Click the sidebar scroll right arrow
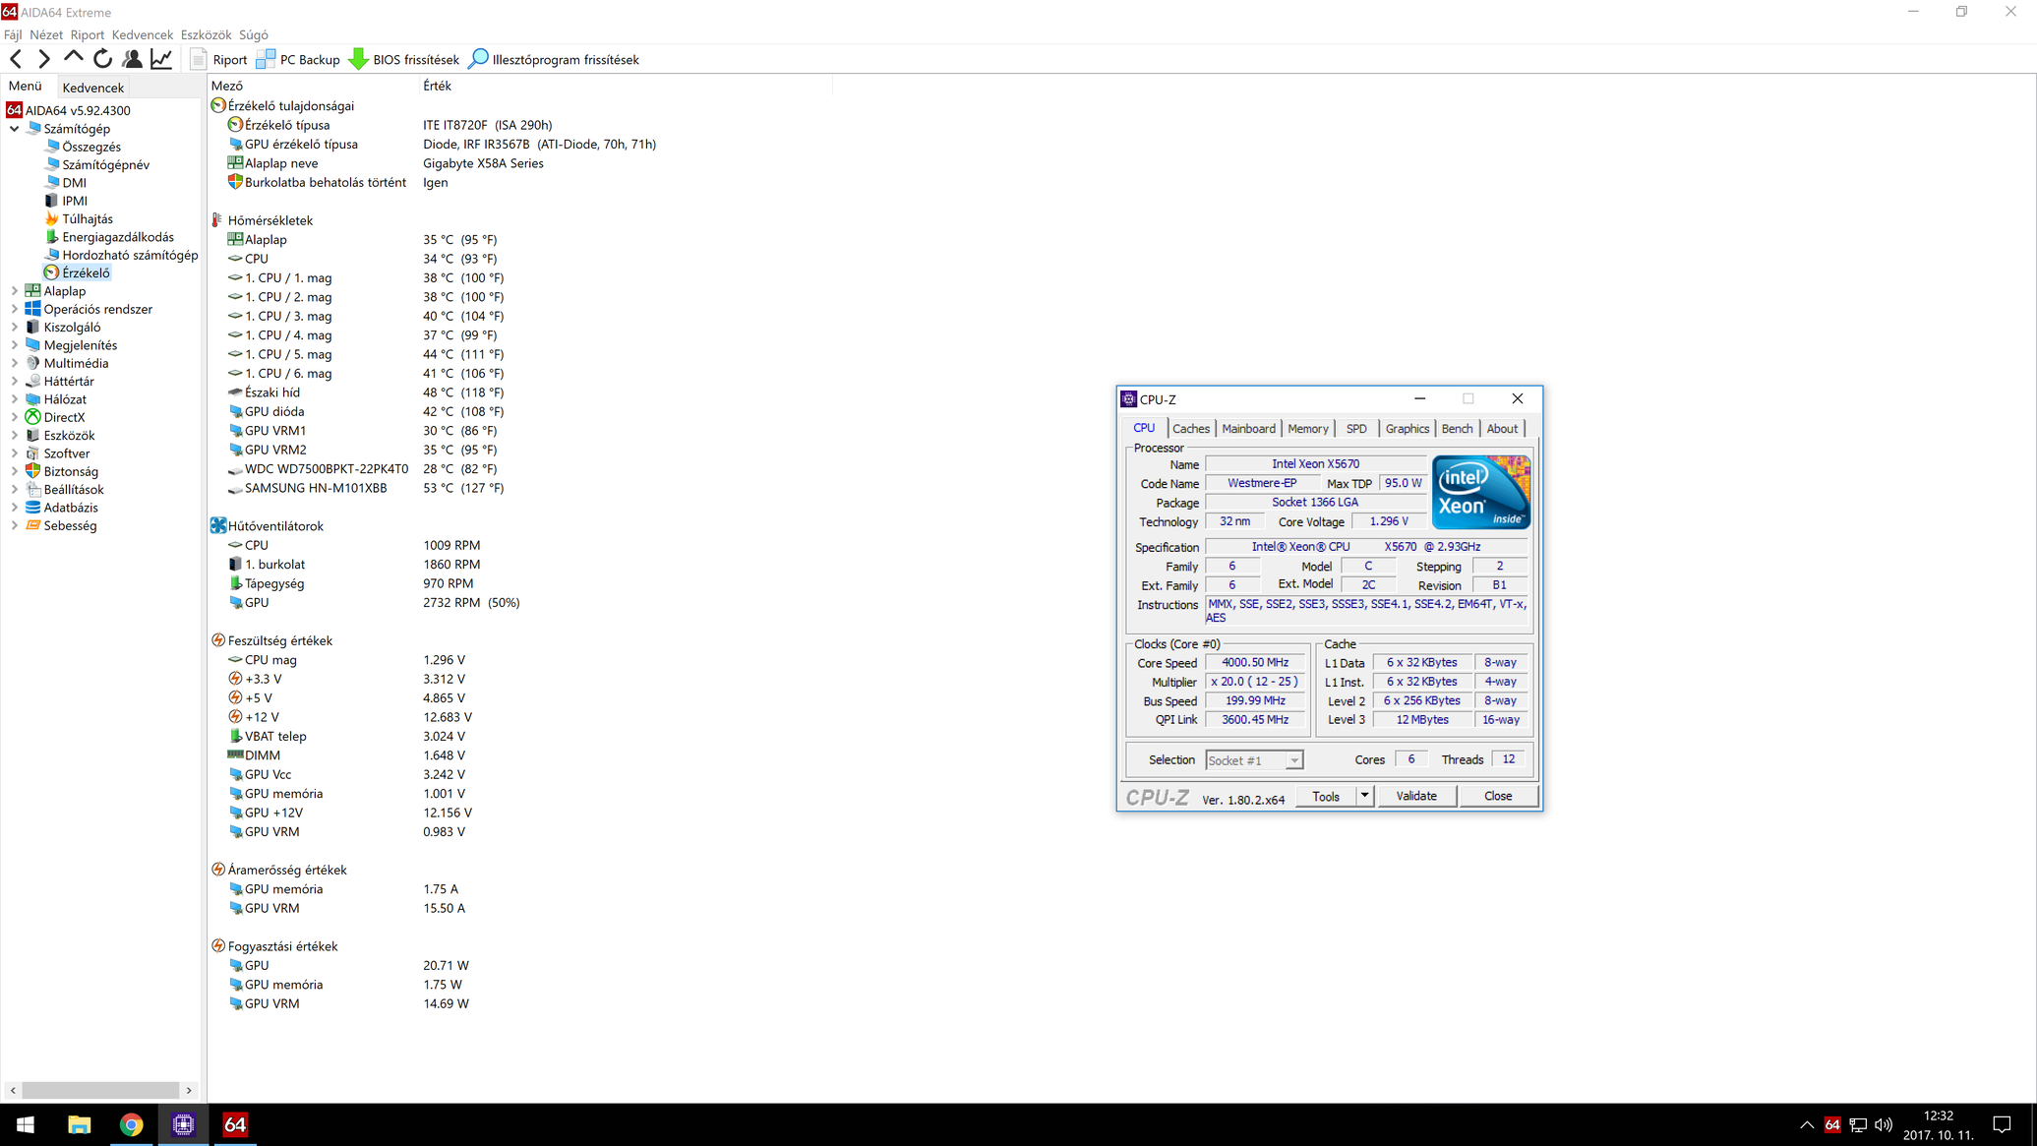 pyautogui.click(x=189, y=1090)
